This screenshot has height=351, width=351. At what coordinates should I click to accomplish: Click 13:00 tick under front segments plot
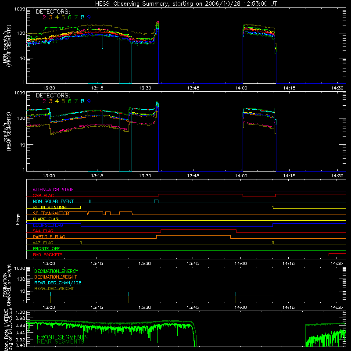49,88
